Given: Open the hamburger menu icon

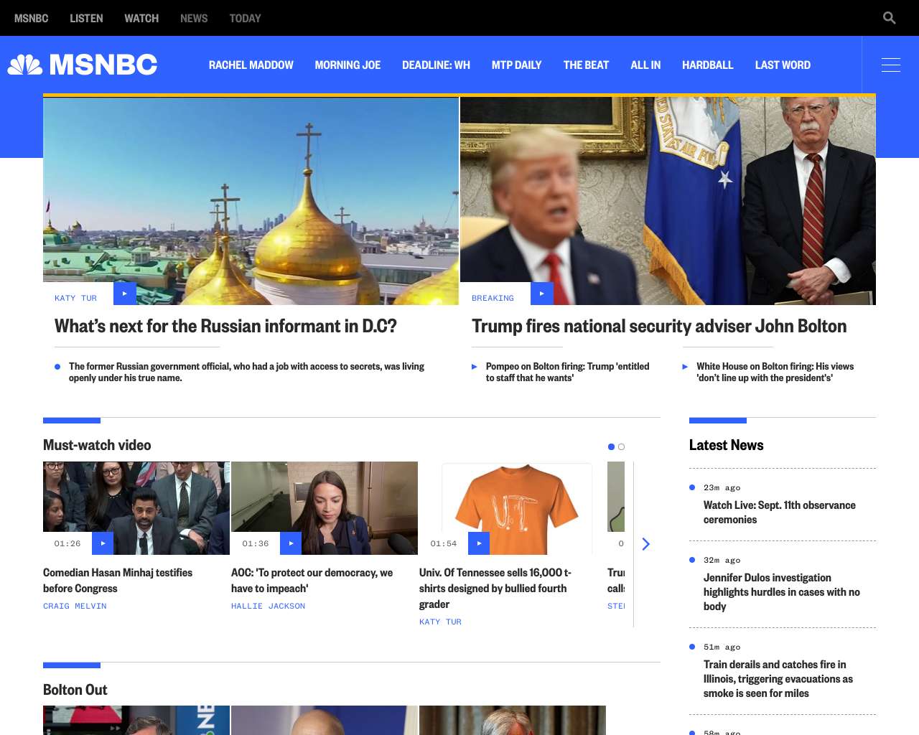Looking at the screenshot, I should tap(891, 65).
